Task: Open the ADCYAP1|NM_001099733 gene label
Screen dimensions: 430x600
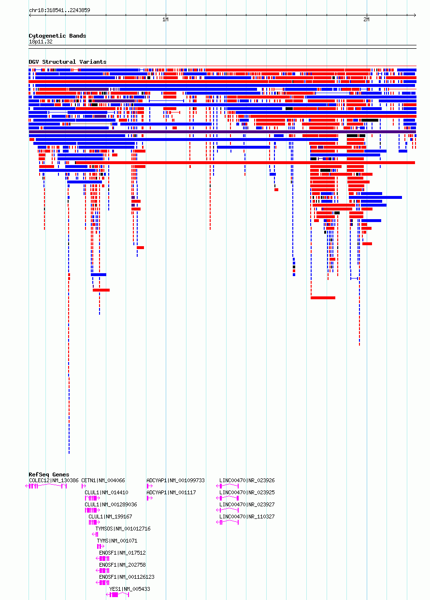Action: 176,480
